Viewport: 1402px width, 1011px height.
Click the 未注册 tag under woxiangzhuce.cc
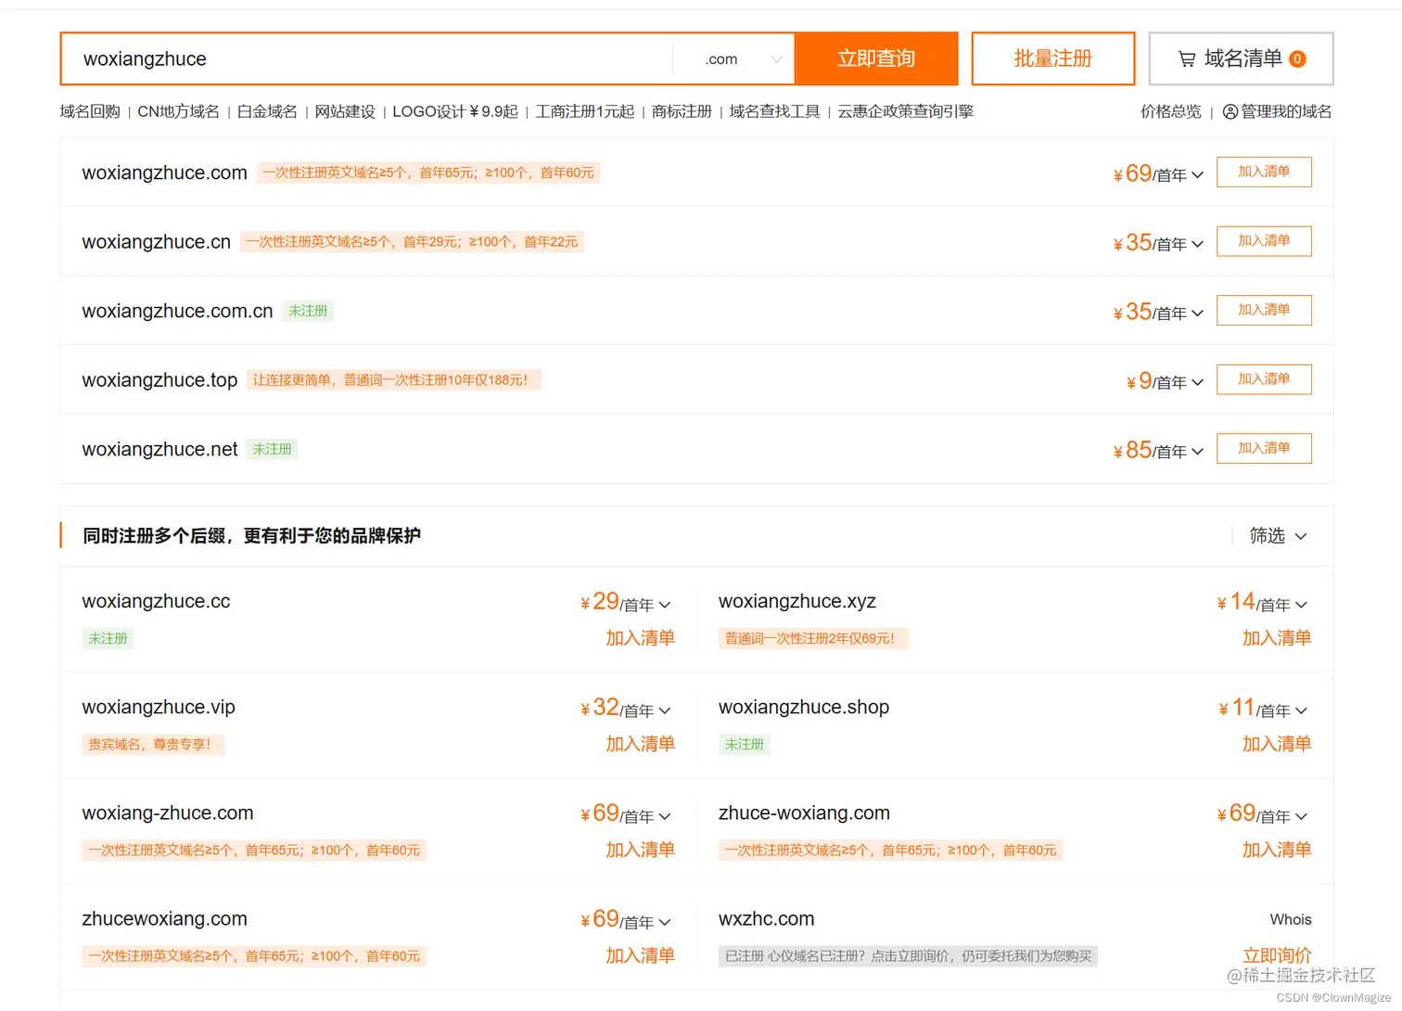[108, 638]
